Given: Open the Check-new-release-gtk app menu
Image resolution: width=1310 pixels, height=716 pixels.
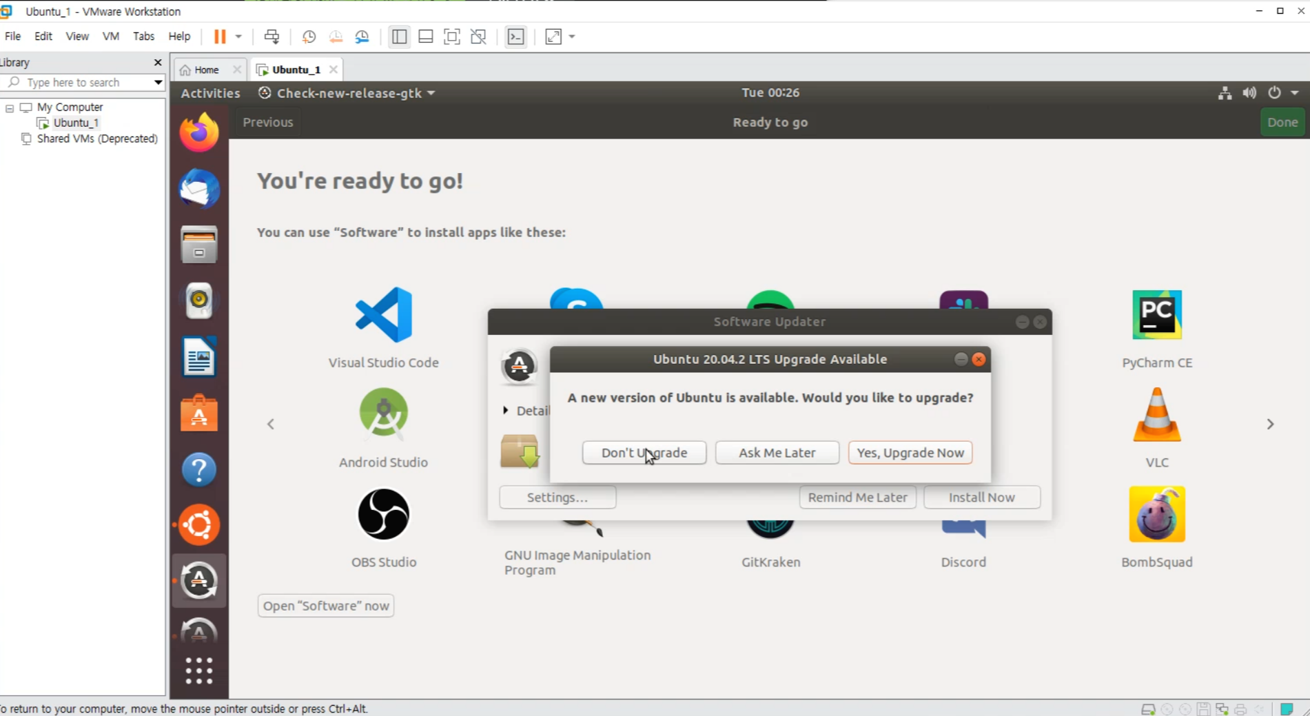Looking at the screenshot, I should point(347,93).
